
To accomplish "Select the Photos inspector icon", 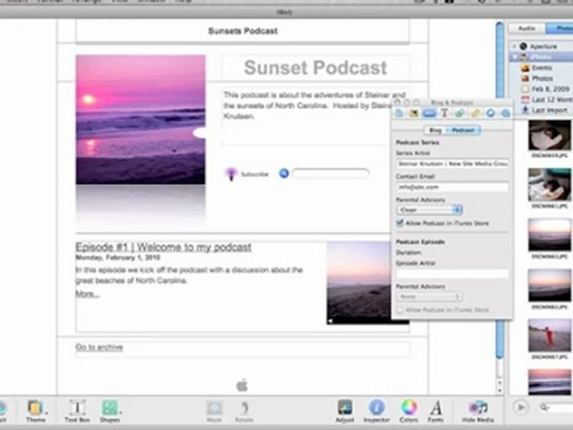I will coord(414,113).
